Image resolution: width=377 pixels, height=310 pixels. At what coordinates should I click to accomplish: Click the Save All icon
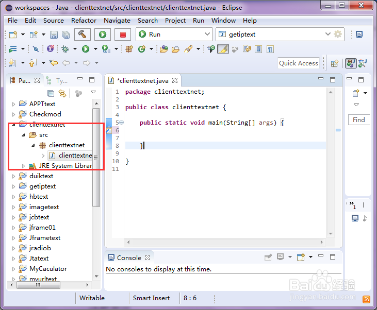tap(65, 35)
